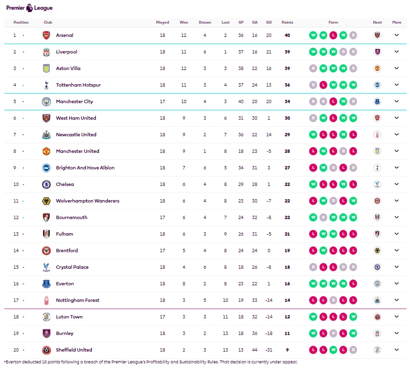Click the Form column header
This screenshot has width=410, height=370.
(x=333, y=22)
